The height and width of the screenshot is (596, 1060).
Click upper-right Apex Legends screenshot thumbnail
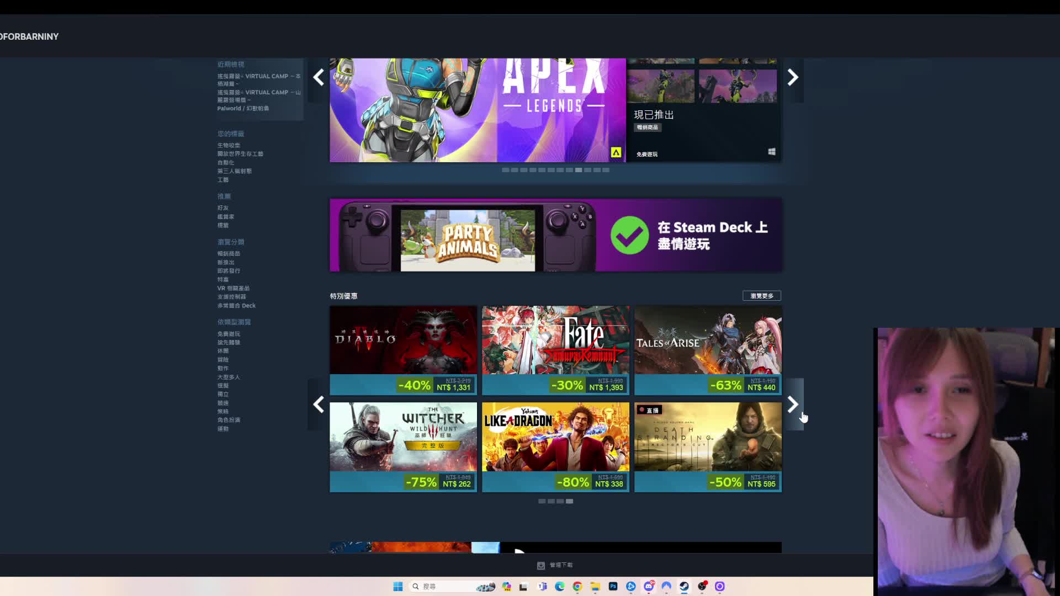tap(738, 61)
